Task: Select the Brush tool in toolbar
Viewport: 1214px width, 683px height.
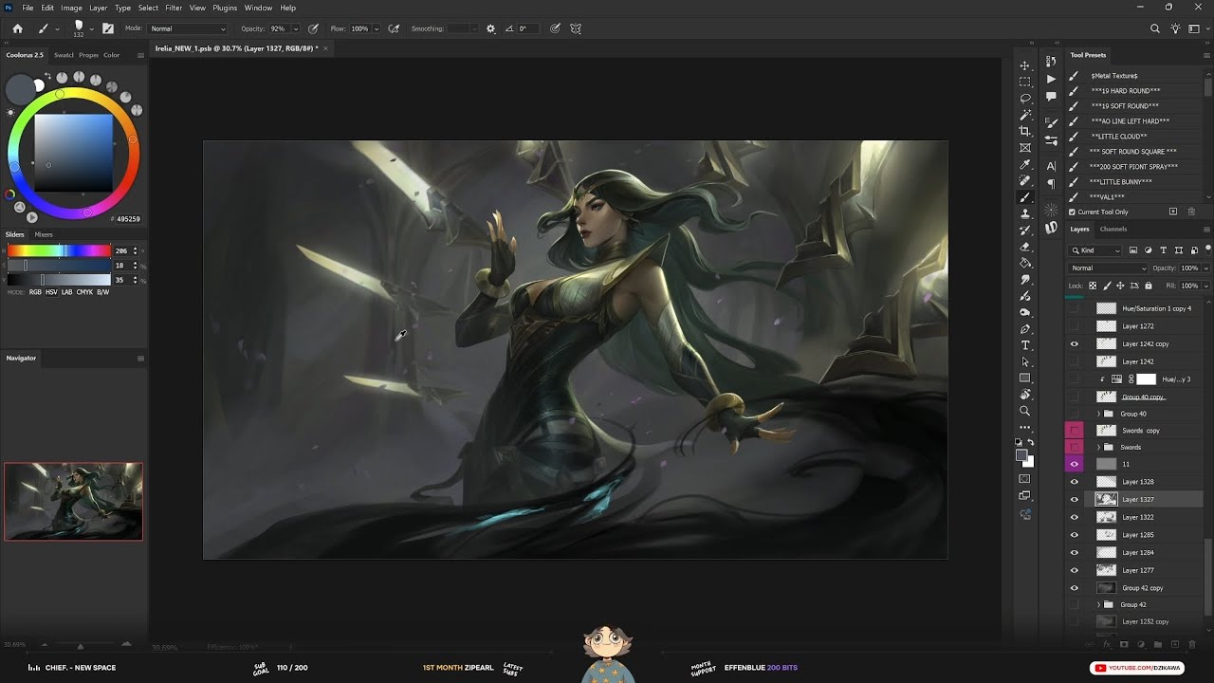Action: (1024, 197)
